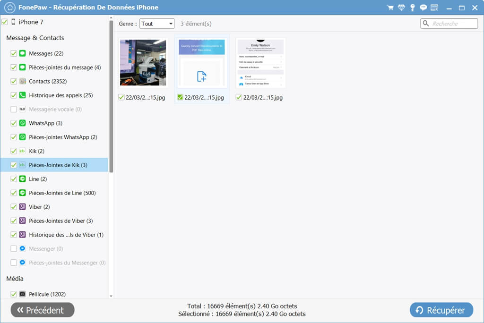Click the Messagerie vocale voicemail icon
The width and height of the screenshot is (484, 323).
[23, 109]
